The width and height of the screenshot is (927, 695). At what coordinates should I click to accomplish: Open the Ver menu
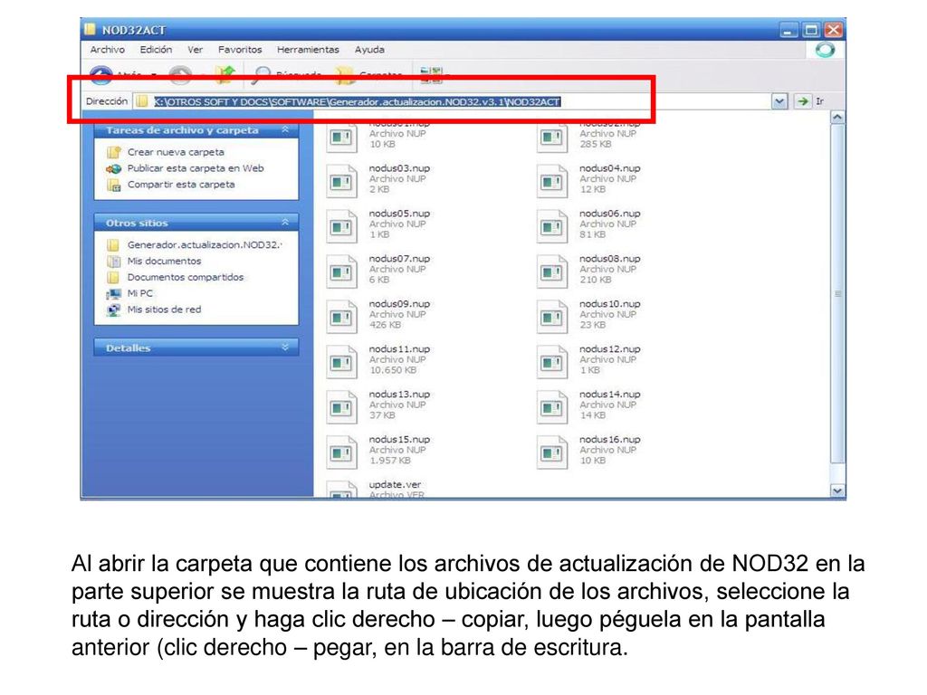[196, 50]
